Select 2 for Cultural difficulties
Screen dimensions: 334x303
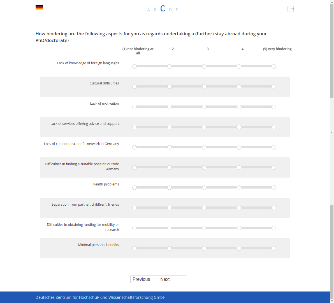coord(169,87)
